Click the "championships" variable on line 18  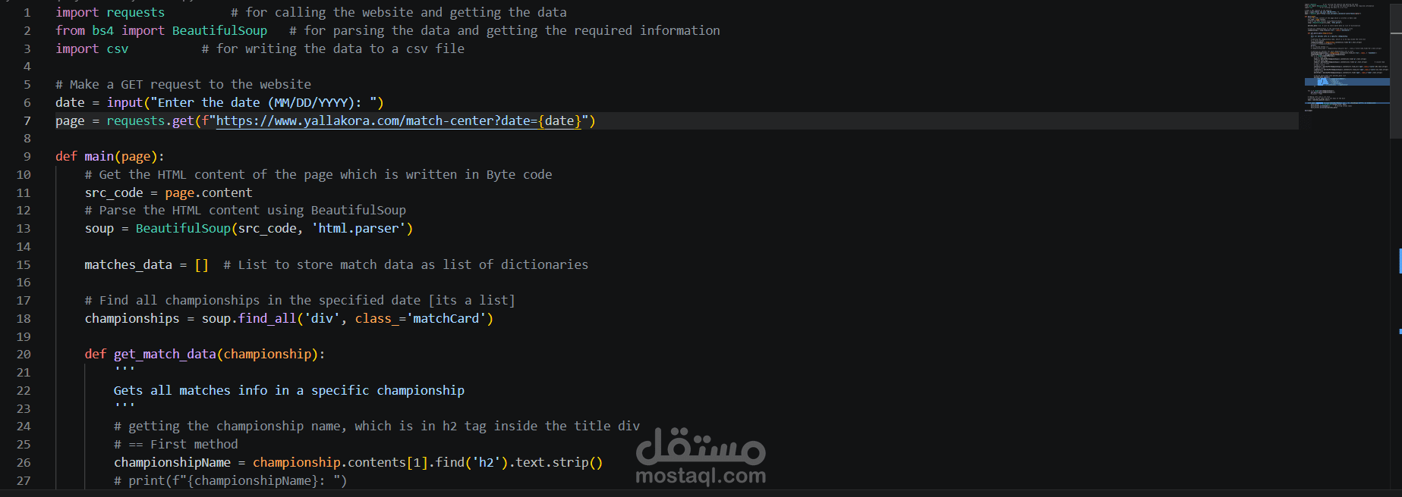click(x=132, y=319)
